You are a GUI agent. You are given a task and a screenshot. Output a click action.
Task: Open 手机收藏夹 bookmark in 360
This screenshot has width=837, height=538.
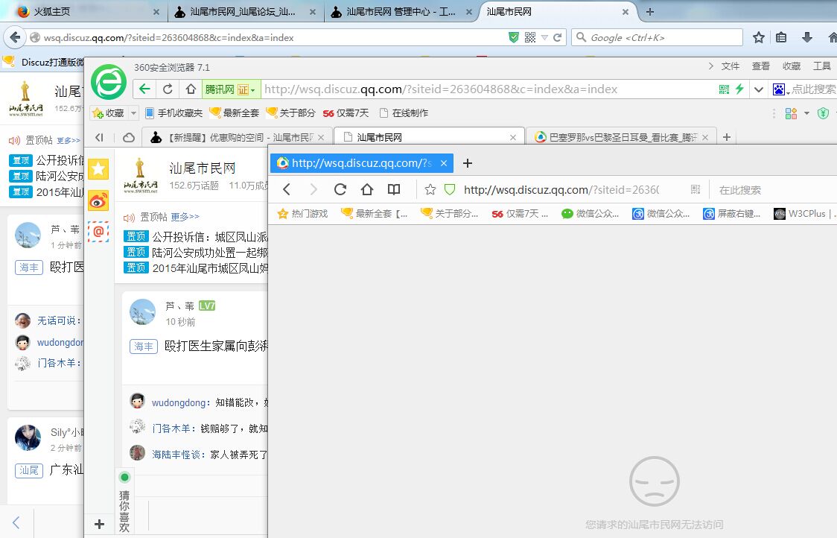click(x=174, y=113)
